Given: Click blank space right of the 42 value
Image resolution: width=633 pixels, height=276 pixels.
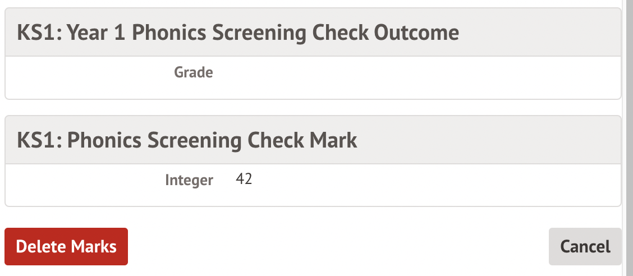Looking at the screenshot, I should pyautogui.click(x=421, y=180).
